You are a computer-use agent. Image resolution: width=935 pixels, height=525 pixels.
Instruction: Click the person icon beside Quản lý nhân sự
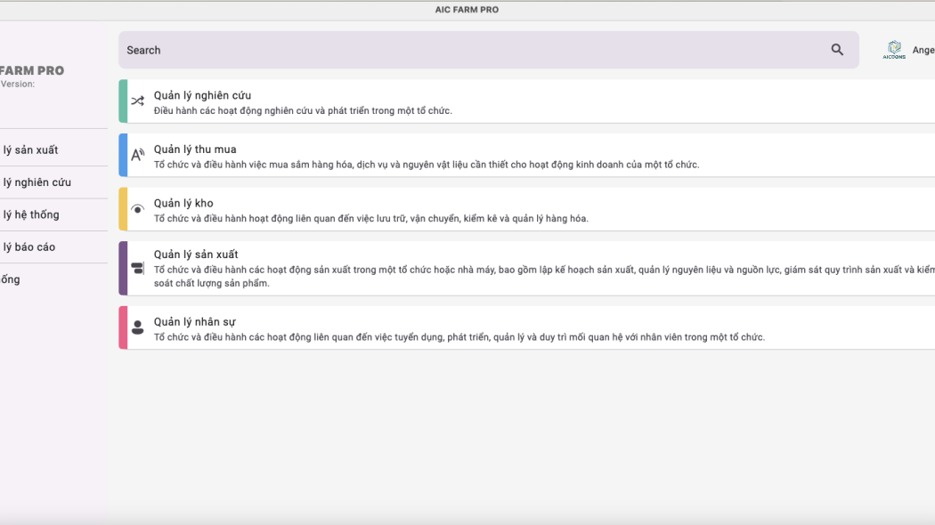(x=137, y=327)
